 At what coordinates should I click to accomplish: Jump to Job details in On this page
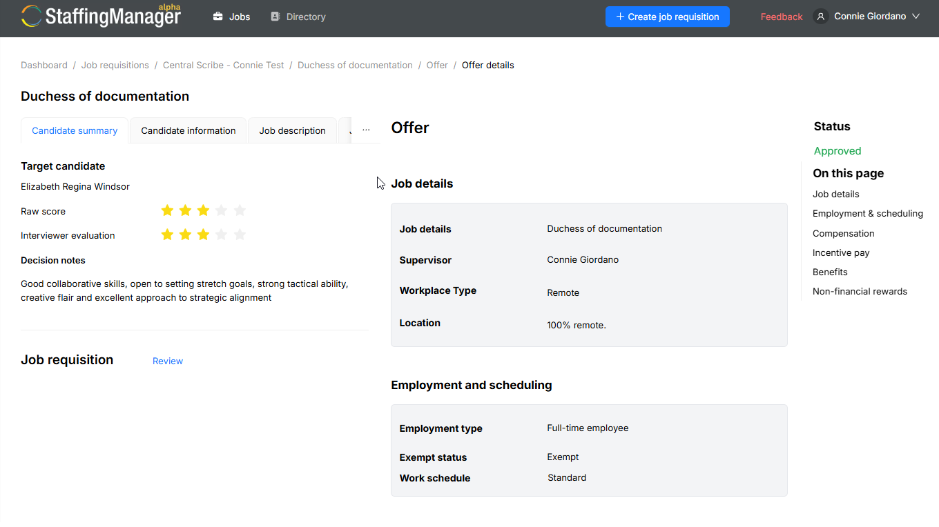(x=836, y=195)
